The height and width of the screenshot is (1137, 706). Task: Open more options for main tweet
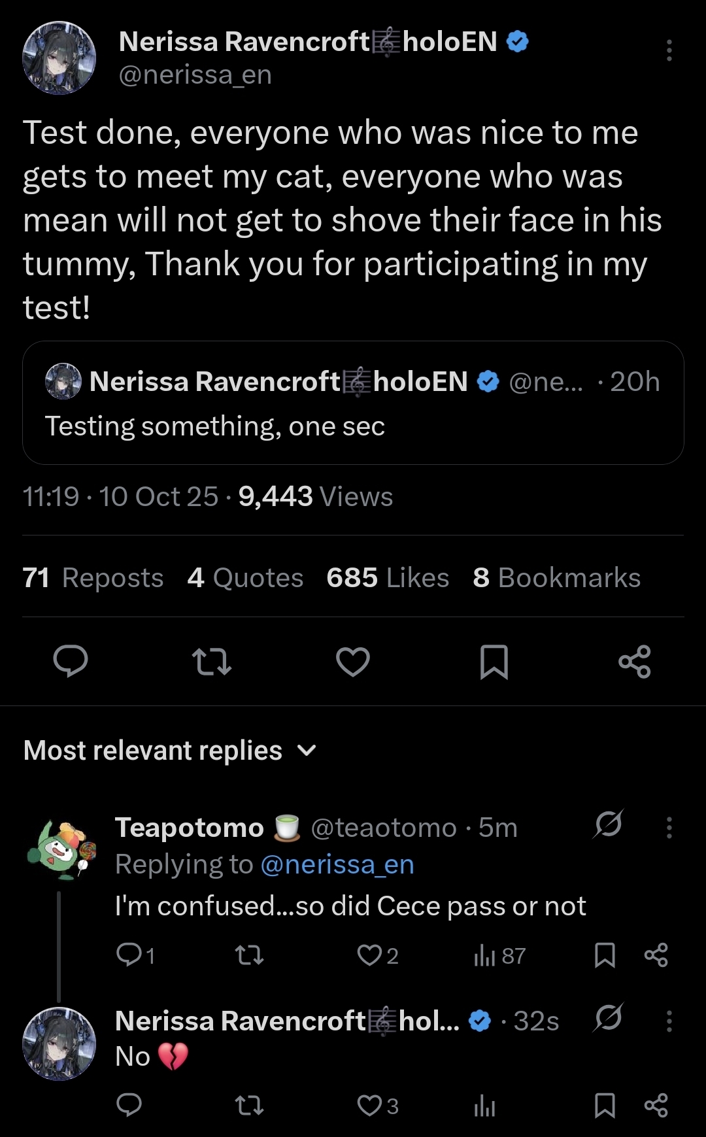tap(669, 50)
